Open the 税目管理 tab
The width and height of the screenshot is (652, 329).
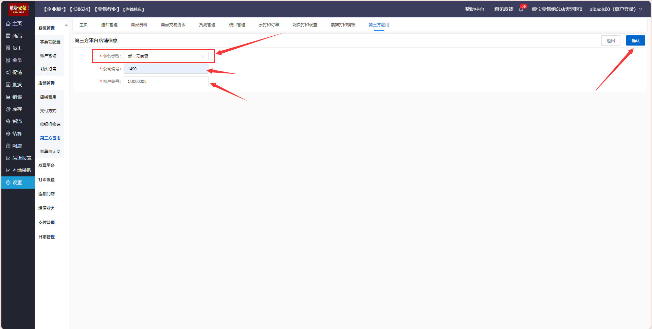point(237,25)
